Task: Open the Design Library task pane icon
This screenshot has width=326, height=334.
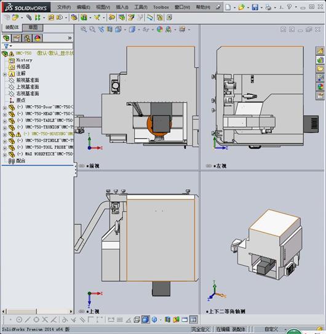Action: 320,60
